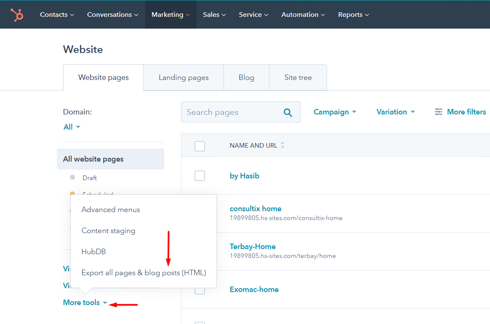Screen dimensions: 490x324
Task: Open the Site tree tab
Action: coord(298,77)
